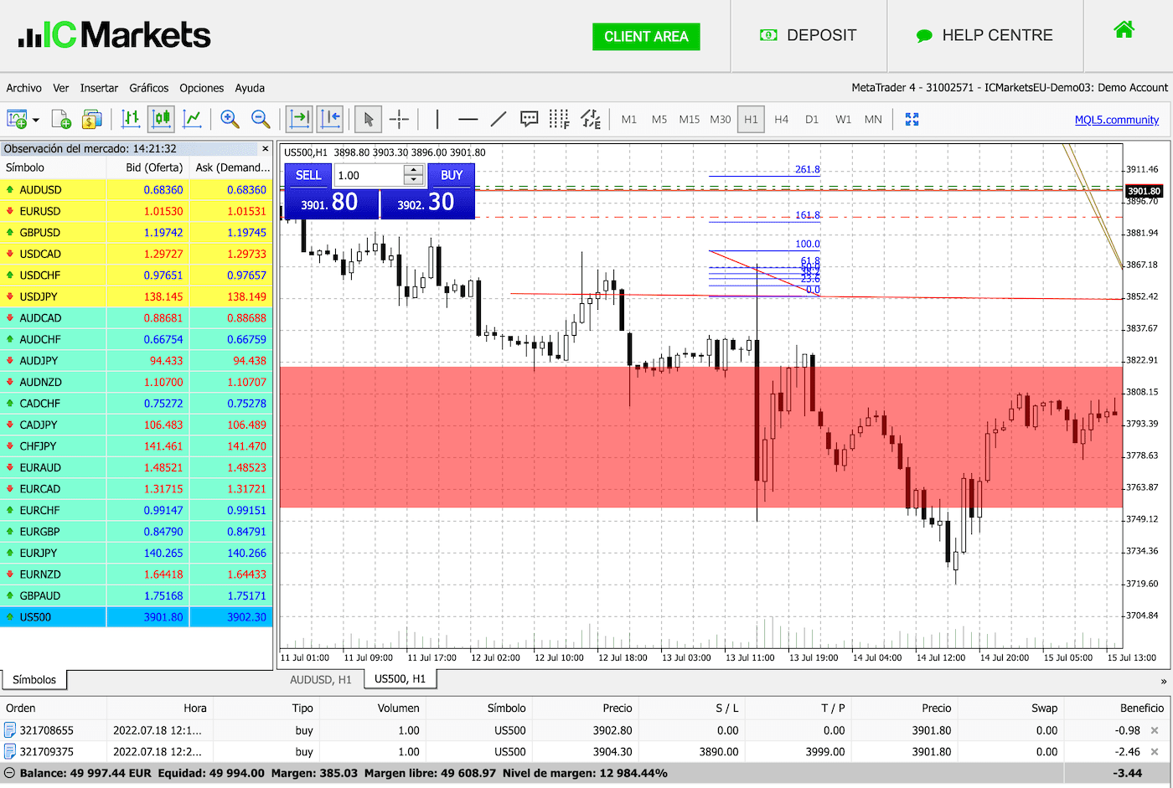Click BUY on one-click trading panel
This screenshot has height=788, width=1173.
tap(452, 175)
